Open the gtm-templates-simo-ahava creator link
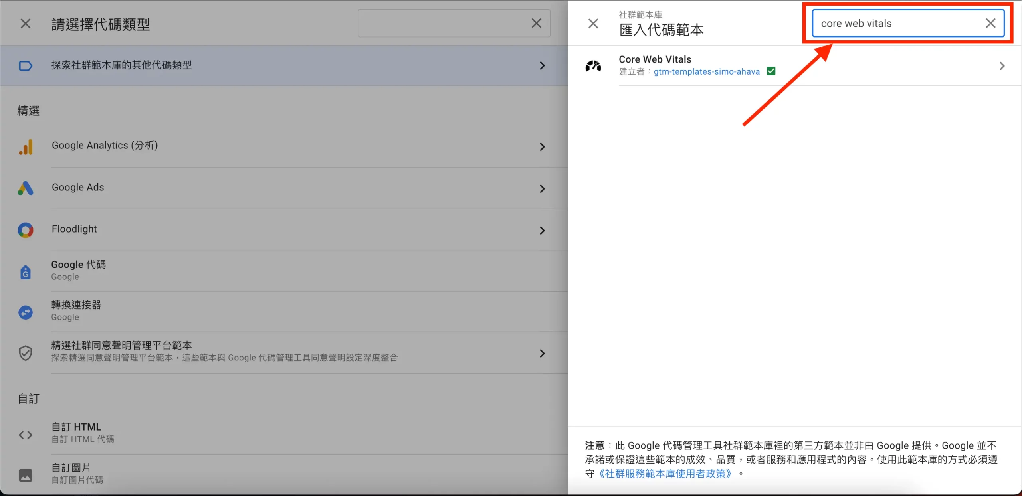This screenshot has width=1022, height=496. click(707, 71)
